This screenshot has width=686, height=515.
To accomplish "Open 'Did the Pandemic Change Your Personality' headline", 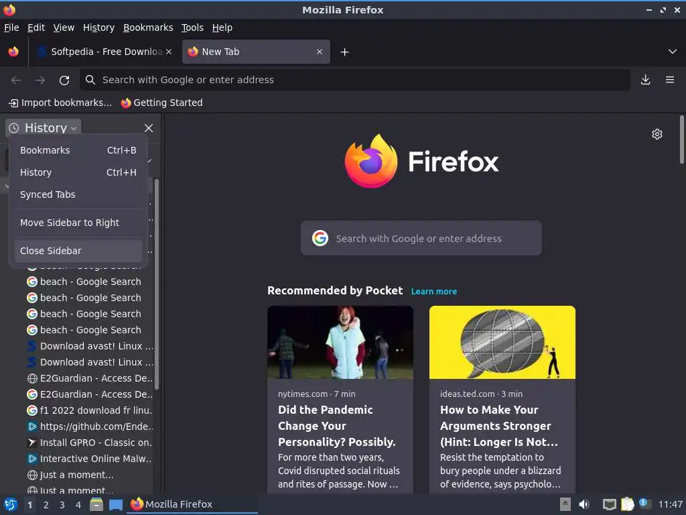I will (x=337, y=426).
